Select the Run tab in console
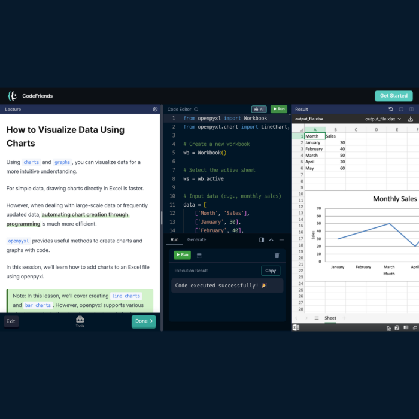Viewport: 419px width, 419px height. (x=175, y=239)
